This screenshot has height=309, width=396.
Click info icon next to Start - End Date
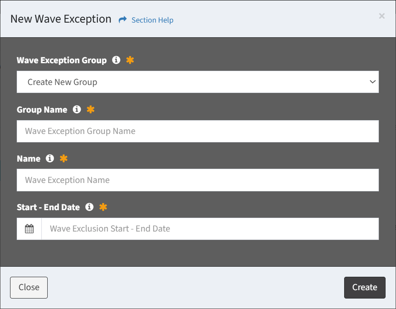click(x=89, y=207)
